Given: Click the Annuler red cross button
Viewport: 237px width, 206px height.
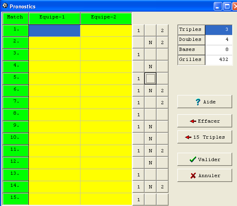Looking at the screenshot, I should click(205, 176).
